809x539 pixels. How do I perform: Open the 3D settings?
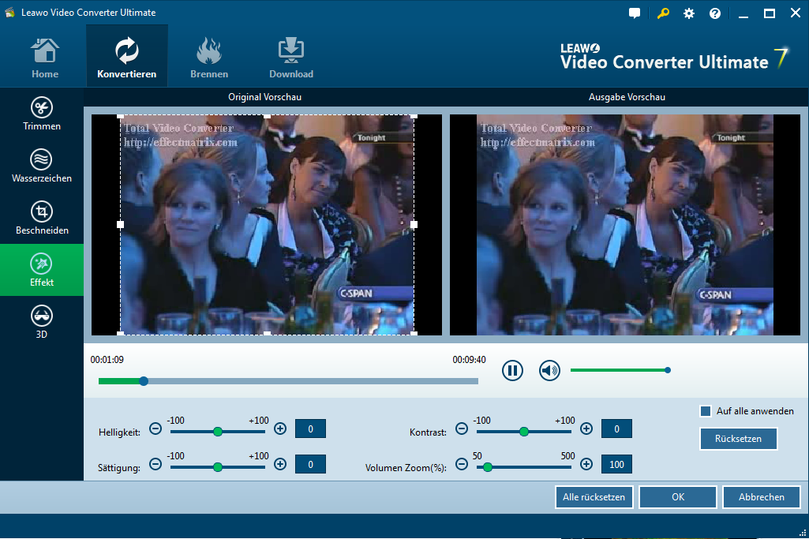point(42,322)
